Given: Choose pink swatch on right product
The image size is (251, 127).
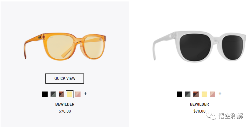Looking at the screenshot, I should (x=212, y=94).
